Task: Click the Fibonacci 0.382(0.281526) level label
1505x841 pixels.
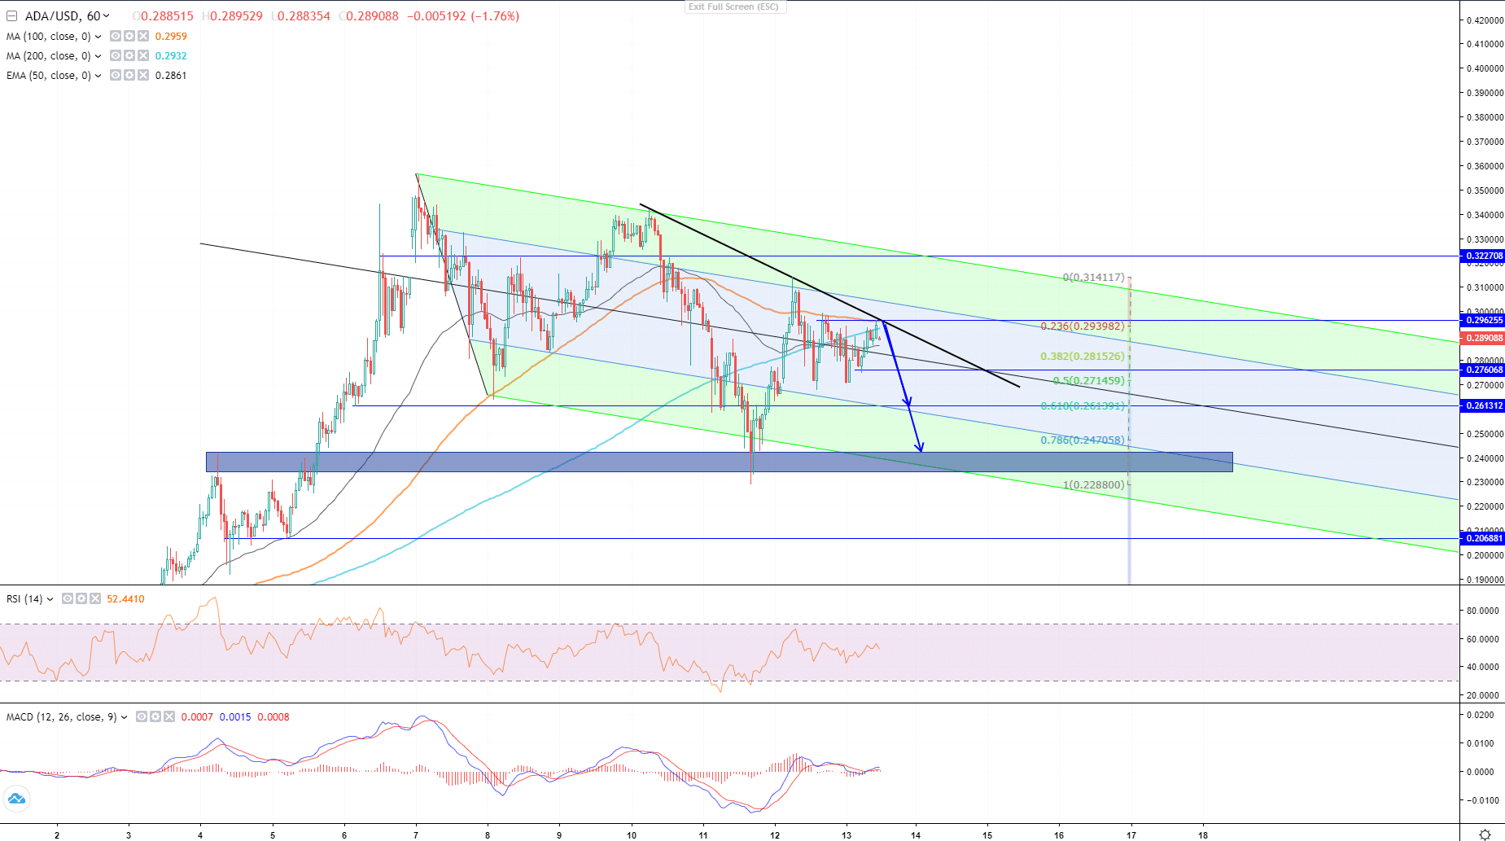Action: coord(1083,357)
